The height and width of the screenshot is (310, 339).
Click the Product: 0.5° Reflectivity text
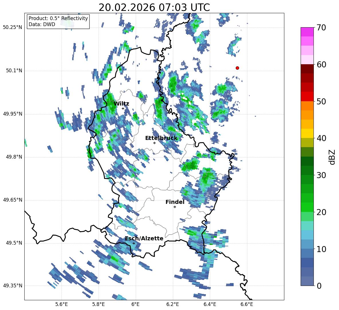(58, 18)
